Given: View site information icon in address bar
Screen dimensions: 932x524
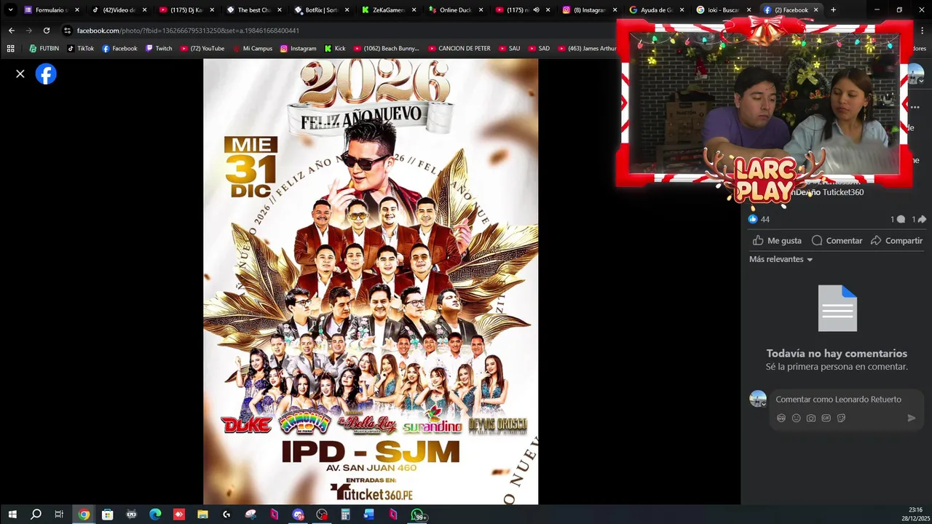Looking at the screenshot, I should pos(68,31).
